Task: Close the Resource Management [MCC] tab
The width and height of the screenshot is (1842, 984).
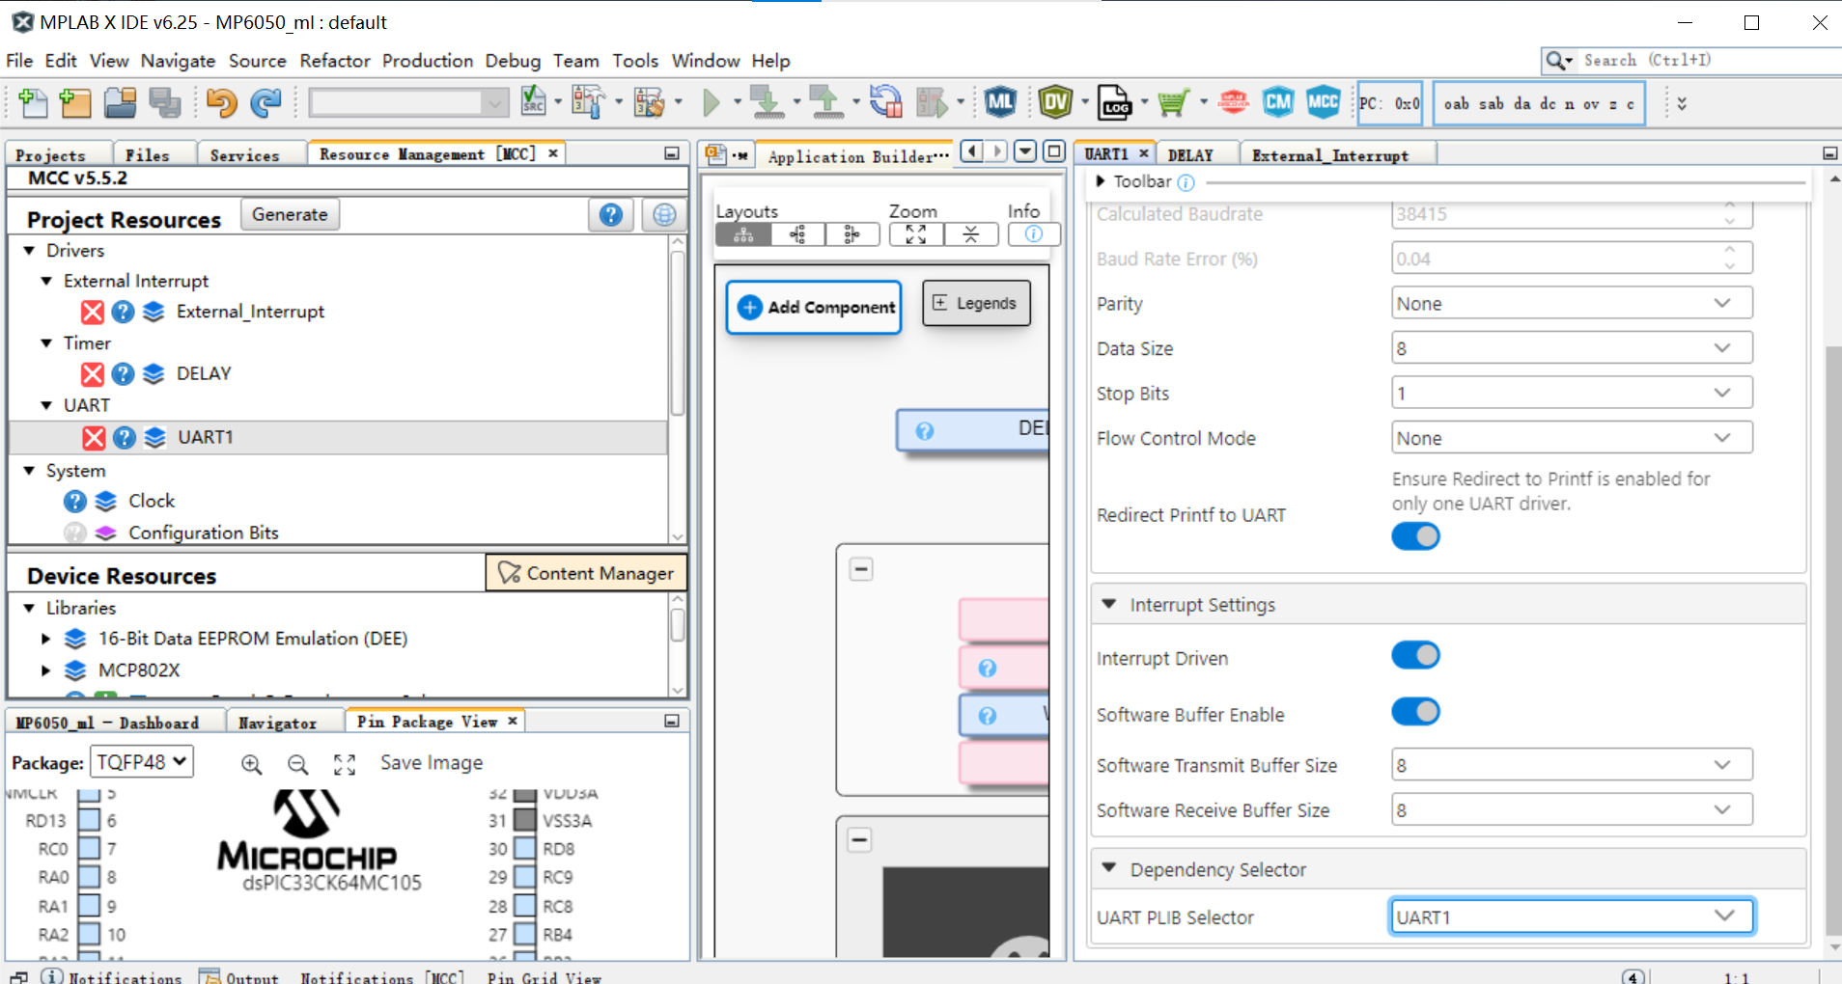Action: tap(553, 153)
